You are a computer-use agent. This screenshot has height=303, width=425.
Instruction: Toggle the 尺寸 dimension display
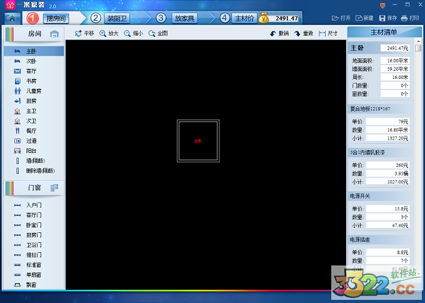(x=328, y=33)
